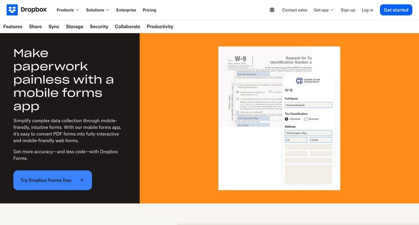This screenshot has height=225, width=419.
Task: Click the Dropbox logo icon
Action: [x=12, y=10]
